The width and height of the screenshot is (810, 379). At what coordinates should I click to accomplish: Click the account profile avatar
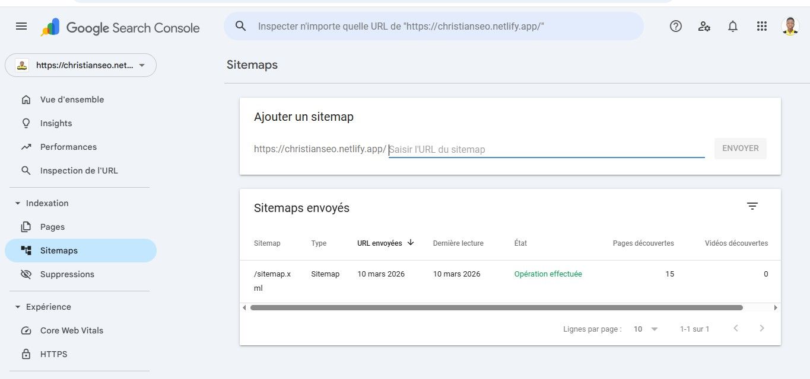(x=790, y=26)
